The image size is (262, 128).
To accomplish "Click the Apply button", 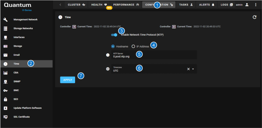I will click(67, 80).
